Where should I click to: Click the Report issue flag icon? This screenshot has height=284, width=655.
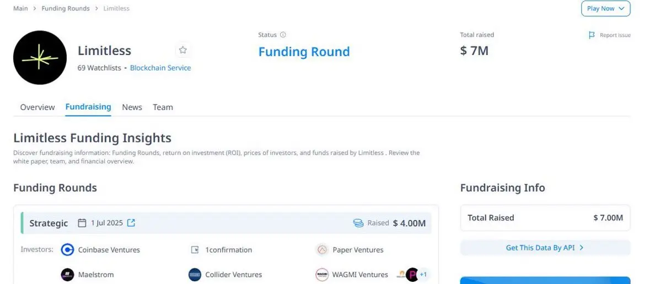tap(592, 35)
